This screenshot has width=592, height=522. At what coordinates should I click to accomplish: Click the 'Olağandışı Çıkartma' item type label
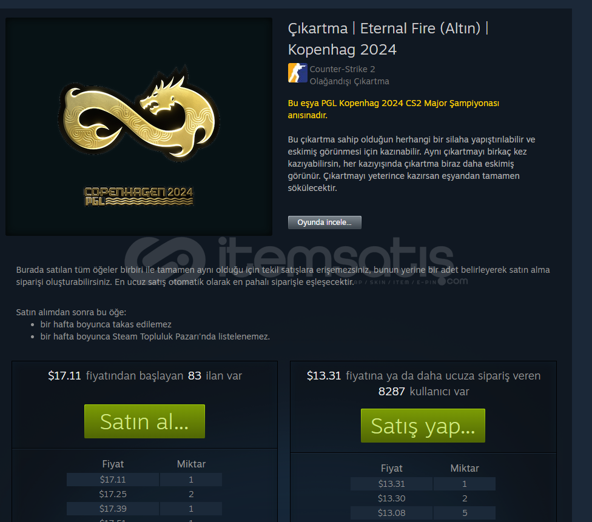click(349, 81)
